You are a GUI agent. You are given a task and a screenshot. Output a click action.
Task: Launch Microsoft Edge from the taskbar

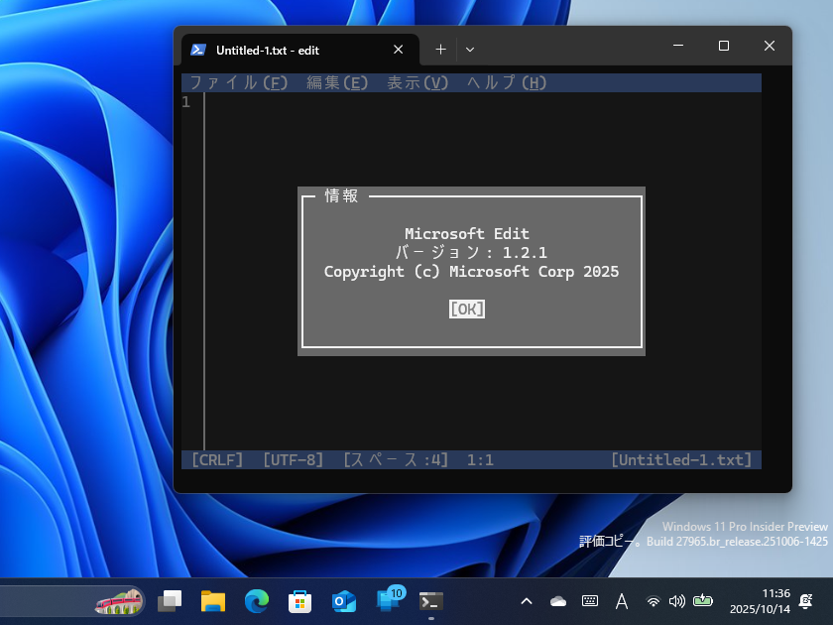pyautogui.click(x=256, y=600)
